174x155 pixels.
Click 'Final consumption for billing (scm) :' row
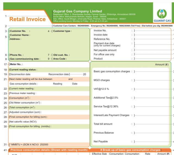click(49, 117)
